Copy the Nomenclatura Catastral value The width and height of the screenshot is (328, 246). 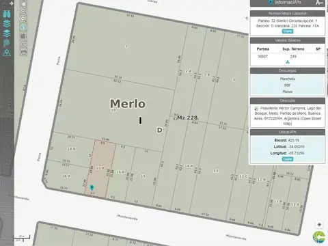tap(288, 31)
